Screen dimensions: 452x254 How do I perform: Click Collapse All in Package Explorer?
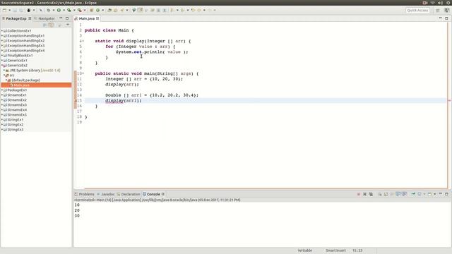tap(44, 25)
